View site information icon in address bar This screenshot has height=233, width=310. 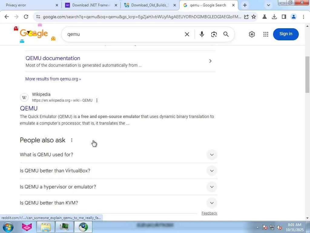pos(38,17)
